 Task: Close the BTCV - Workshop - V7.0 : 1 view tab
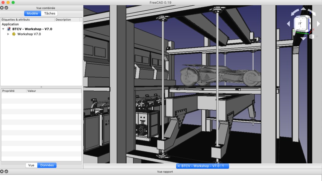tap(179, 166)
